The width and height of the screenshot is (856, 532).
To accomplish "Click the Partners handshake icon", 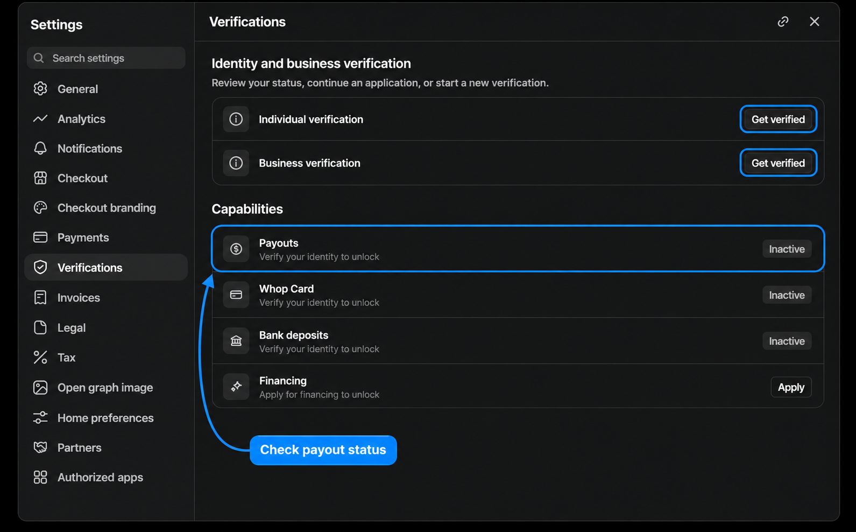I will pyautogui.click(x=40, y=447).
